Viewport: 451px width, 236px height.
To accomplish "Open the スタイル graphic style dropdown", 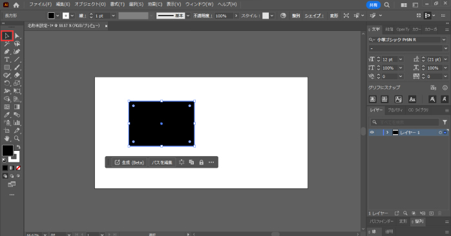I will point(272,15).
